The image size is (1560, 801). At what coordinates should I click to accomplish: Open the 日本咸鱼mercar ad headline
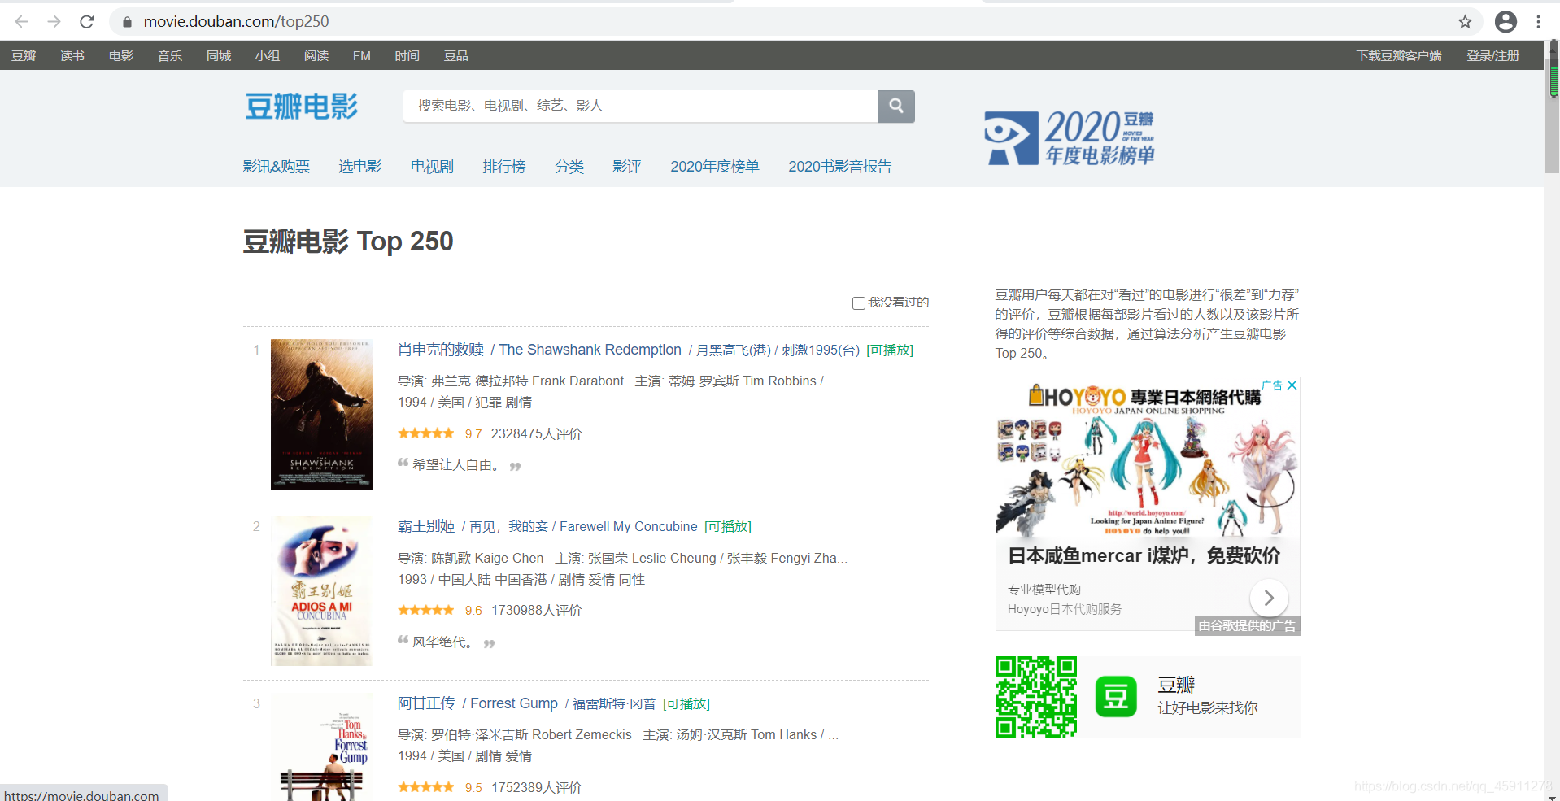click(1144, 556)
